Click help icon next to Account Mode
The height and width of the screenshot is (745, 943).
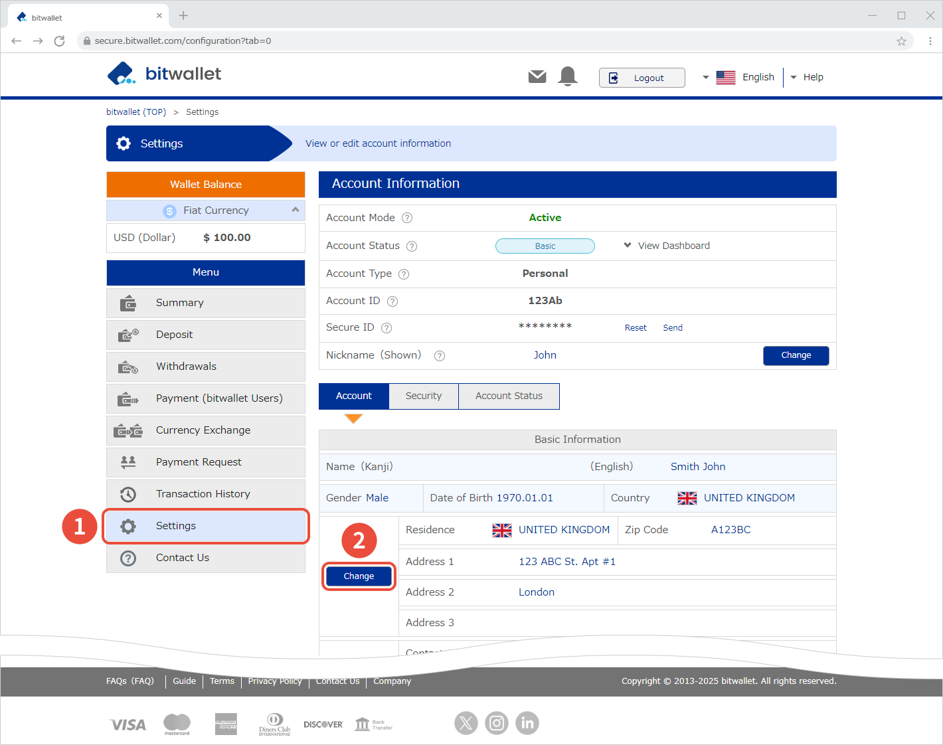[x=407, y=218]
